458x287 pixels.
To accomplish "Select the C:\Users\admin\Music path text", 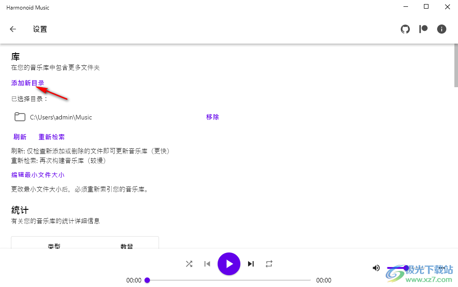I will pos(61,117).
